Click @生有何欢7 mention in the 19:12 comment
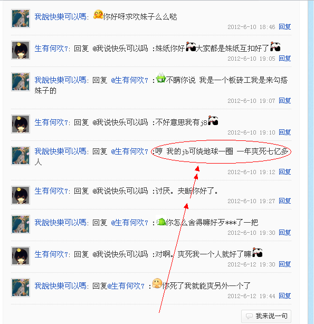The height and width of the screenshot is (324, 314). 129,151
